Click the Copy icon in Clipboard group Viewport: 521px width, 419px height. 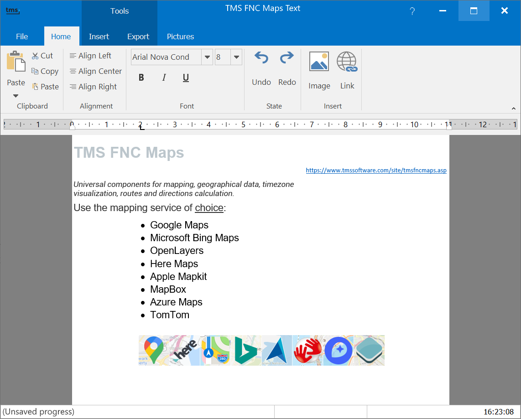tap(34, 71)
